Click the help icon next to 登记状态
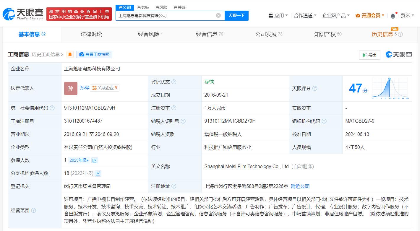The image size is (420, 231). [x=174, y=82]
